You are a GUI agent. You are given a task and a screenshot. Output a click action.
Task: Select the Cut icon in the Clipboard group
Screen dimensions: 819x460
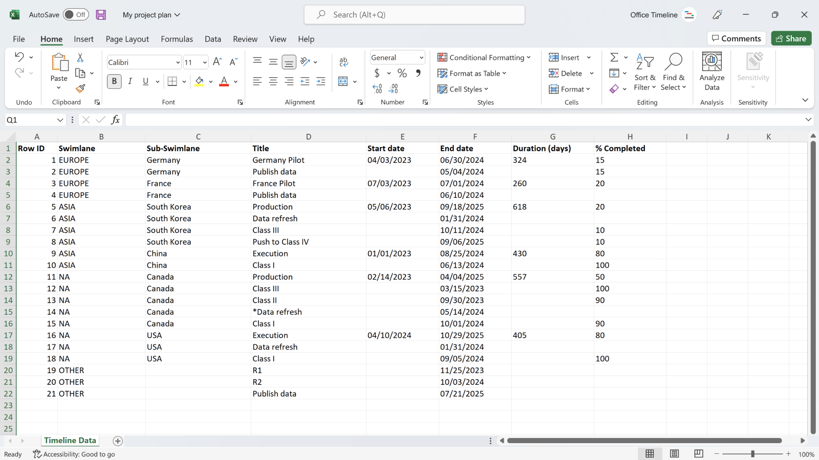80,57
